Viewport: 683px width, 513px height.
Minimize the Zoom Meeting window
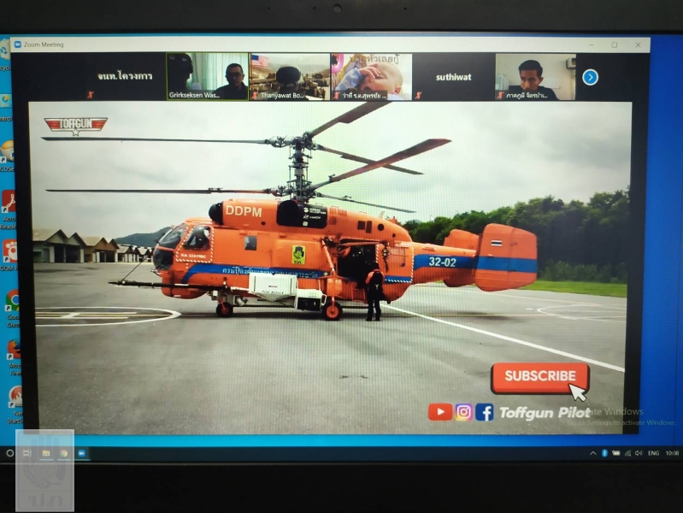pyautogui.click(x=591, y=44)
